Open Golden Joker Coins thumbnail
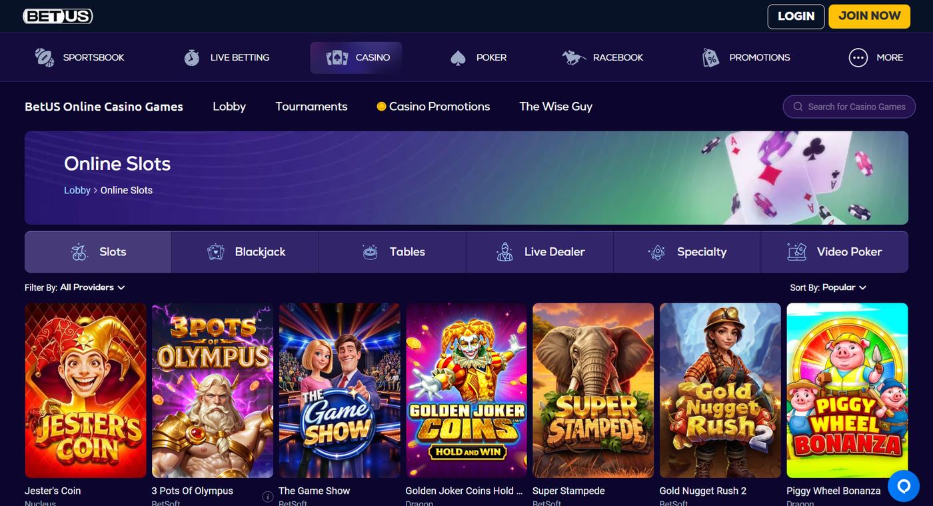Screen dimensions: 933x506 [467, 391]
